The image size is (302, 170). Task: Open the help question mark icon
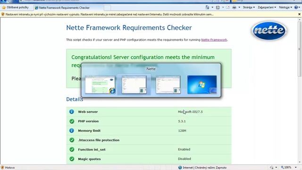pos(296,8)
